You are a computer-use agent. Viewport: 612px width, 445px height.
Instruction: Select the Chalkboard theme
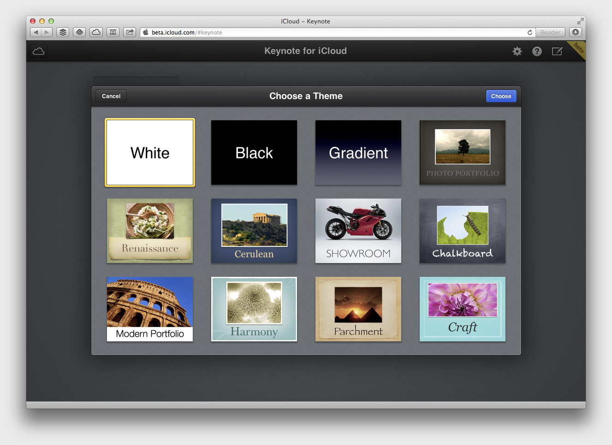[x=463, y=231]
